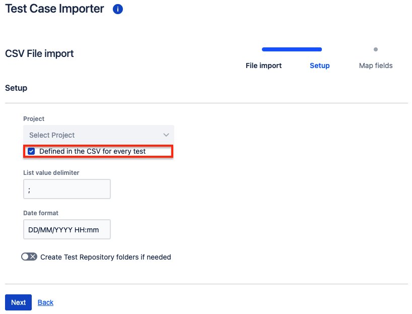Jump to the Map fields step

[376, 66]
